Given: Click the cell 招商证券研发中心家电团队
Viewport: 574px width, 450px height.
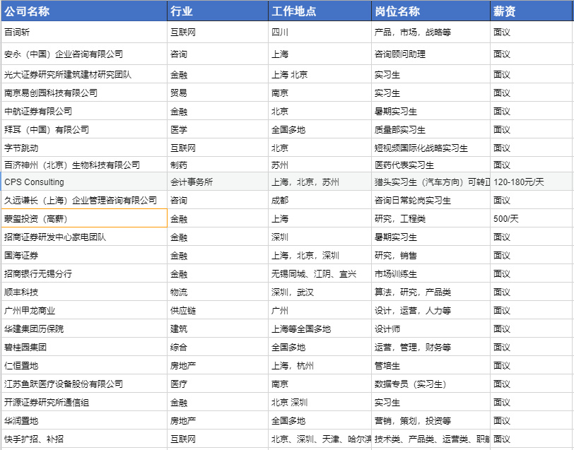Looking at the screenshot, I should [84, 237].
